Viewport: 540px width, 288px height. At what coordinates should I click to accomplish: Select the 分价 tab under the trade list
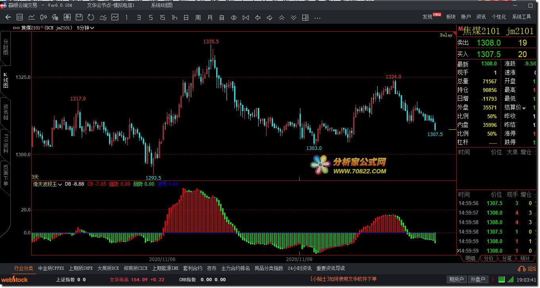click(x=489, y=258)
